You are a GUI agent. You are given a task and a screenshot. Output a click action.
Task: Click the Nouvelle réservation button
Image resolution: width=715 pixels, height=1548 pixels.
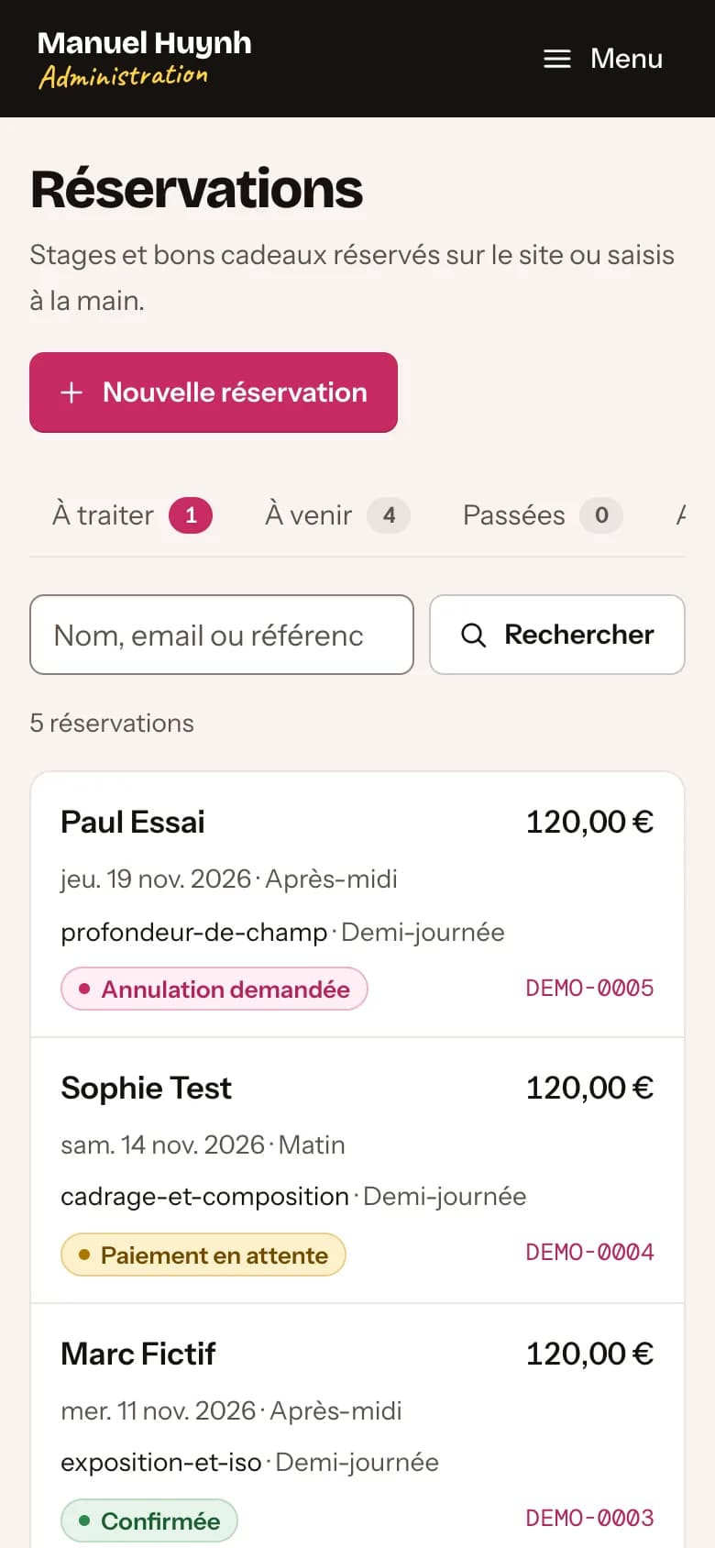coord(214,393)
